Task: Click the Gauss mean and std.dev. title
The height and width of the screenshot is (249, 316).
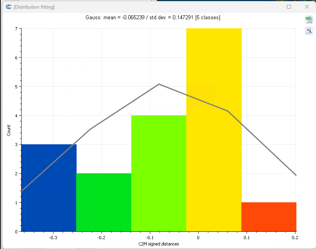Action: pyautogui.click(x=153, y=18)
